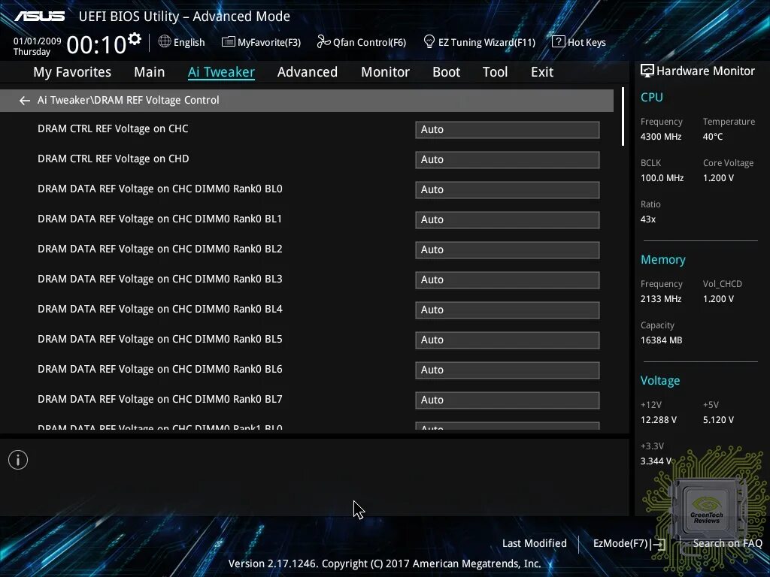Open Qfan Control(F6)
This screenshot has height=577, width=770.
[362, 42]
